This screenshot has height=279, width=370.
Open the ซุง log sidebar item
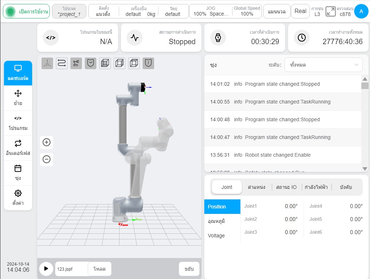pyautogui.click(x=18, y=173)
